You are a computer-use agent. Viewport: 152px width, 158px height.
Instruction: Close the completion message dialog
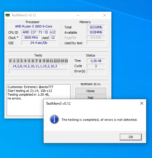[x=142, y=103]
